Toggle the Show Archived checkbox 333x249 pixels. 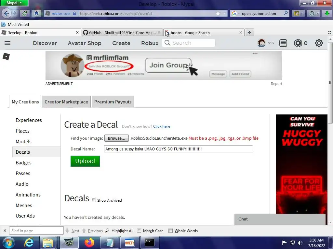point(94,200)
